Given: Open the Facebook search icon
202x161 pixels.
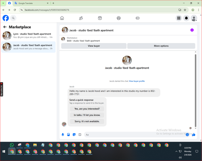Looking at the screenshot, I should 13,18.
